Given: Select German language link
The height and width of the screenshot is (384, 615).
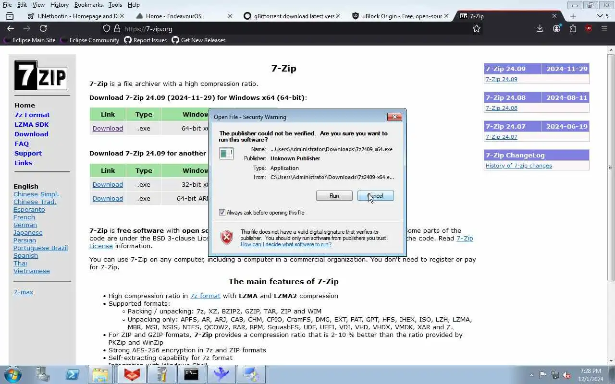Looking at the screenshot, I should coord(25,225).
